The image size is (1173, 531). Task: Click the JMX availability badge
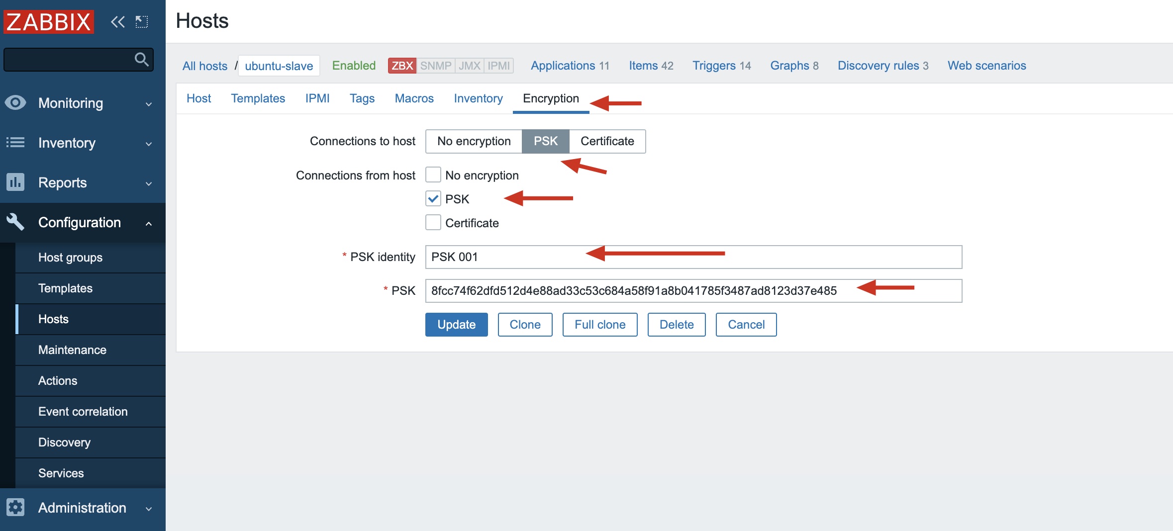(x=469, y=66)
